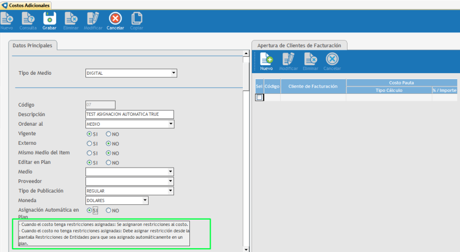Click the Grabar save icon

point(49,19)
